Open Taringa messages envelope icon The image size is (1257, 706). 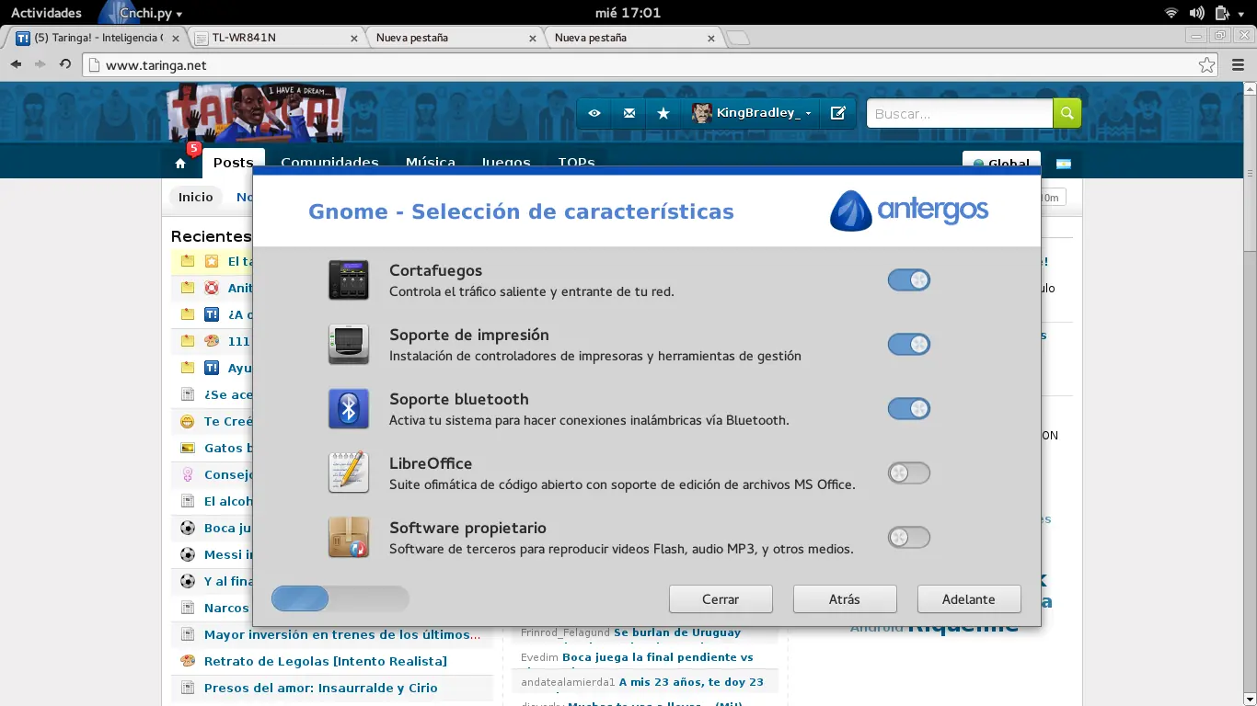629,113
